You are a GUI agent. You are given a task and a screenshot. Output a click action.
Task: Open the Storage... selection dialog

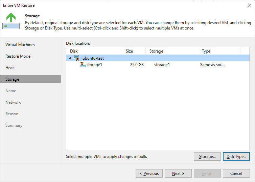click(x=207, y=157)
